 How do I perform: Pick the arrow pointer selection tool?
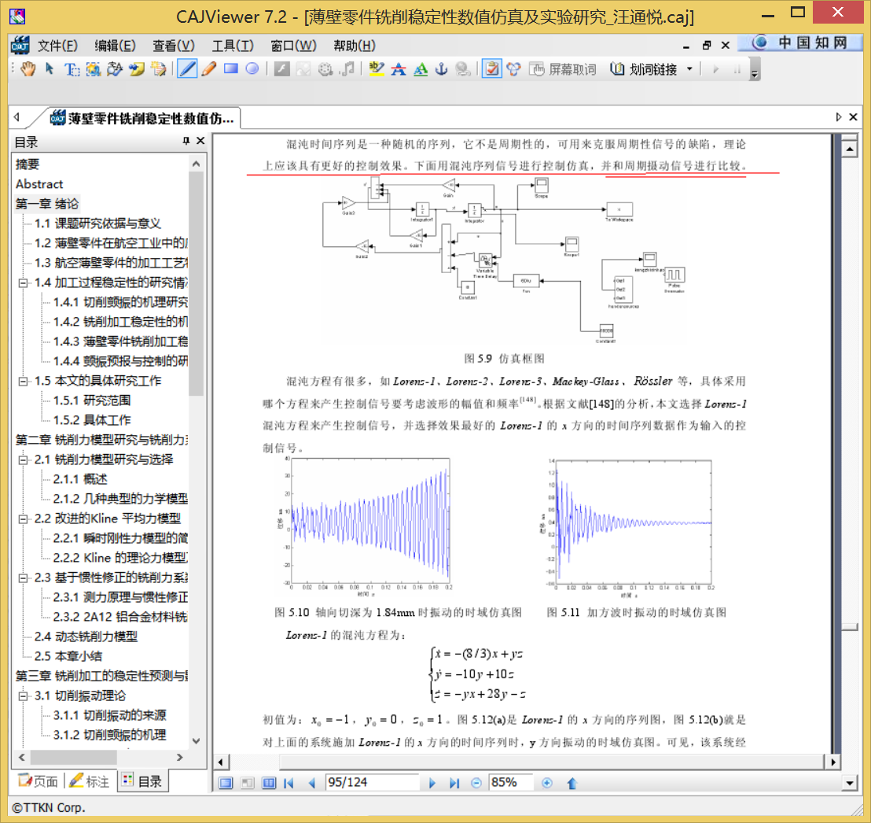pyautogui.click(x=50, y=69)
